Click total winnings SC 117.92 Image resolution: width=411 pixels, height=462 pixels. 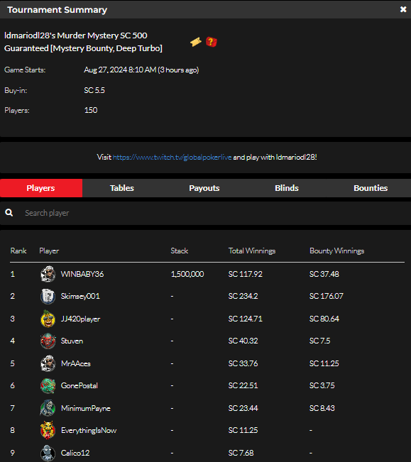point(245,274)
